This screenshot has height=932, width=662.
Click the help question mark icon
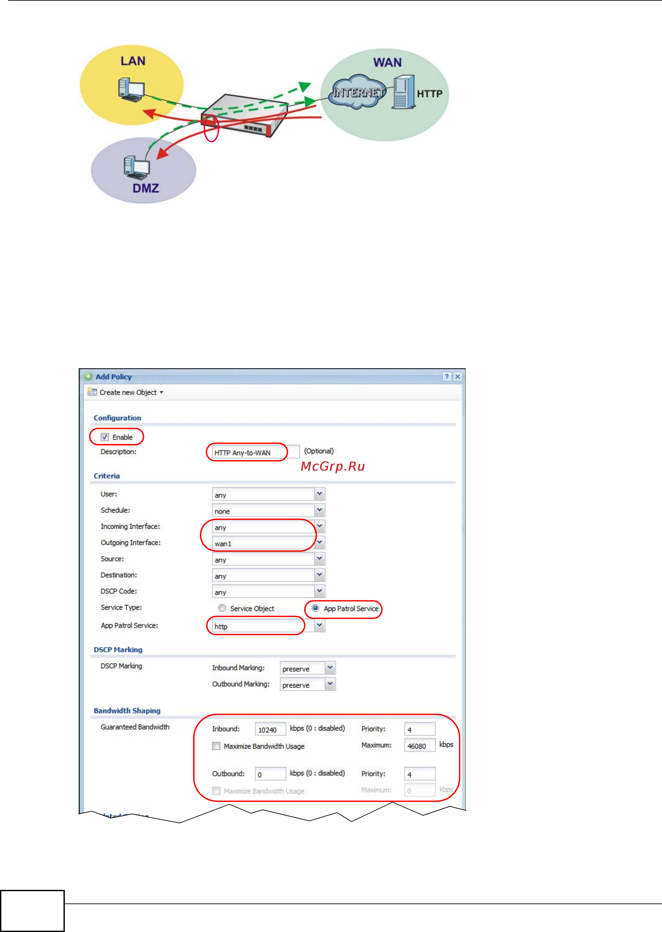pos(447,376)
